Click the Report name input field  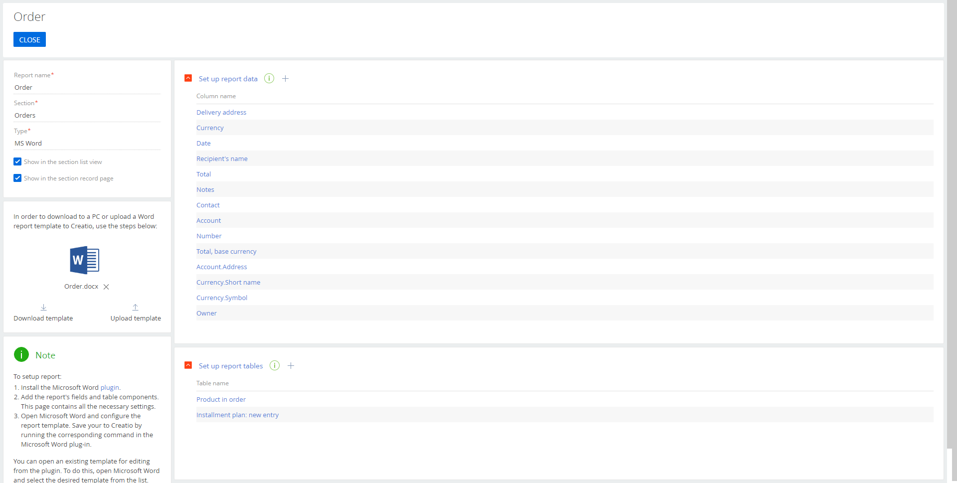(87, 88)
